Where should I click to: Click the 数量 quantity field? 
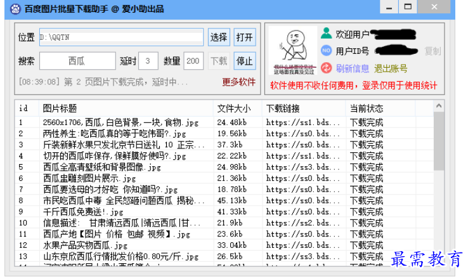point(193,61)
